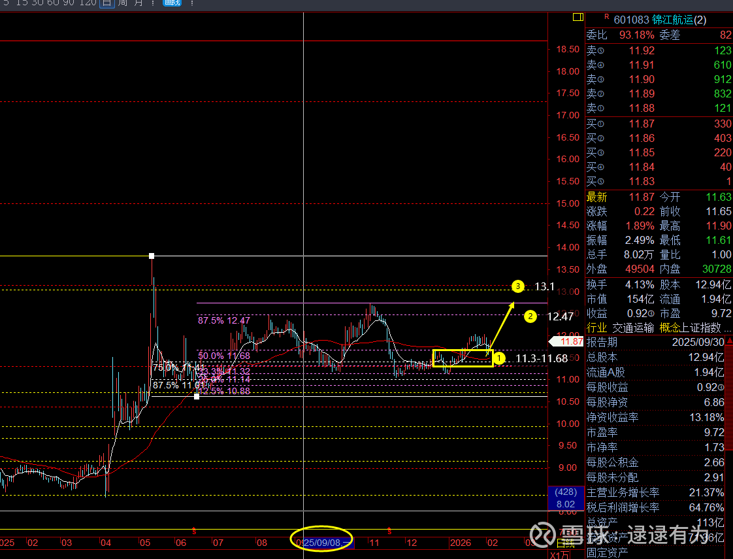Choose the 90-minute chart period
Viewport: 733px width, 559px height.
[69, 3]
